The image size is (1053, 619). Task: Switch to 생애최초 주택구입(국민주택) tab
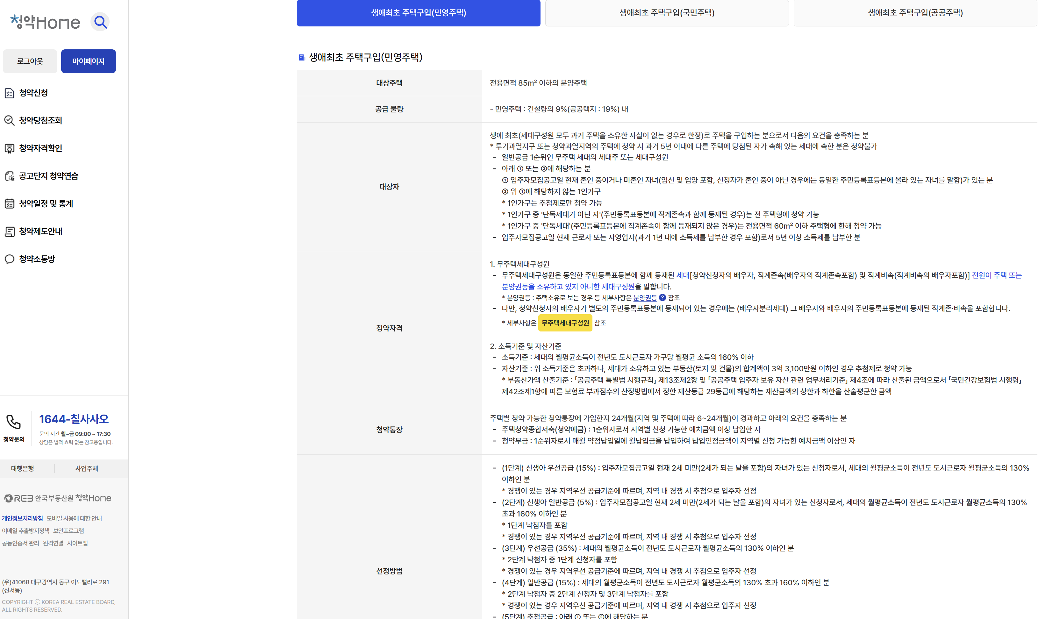pos(667,13)
